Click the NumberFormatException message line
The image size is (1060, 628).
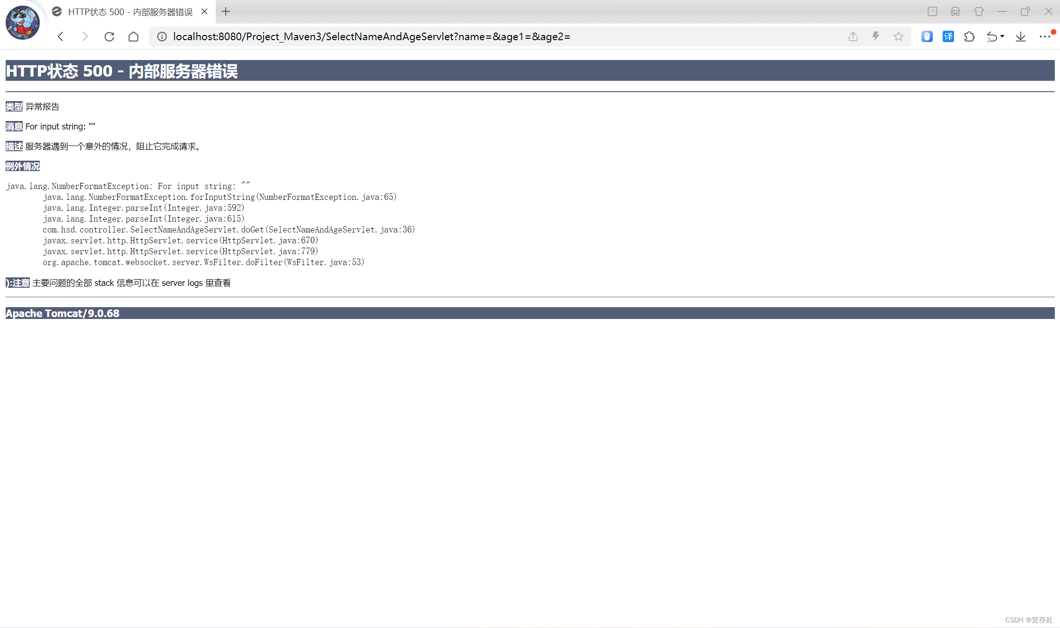pos(128,186)
